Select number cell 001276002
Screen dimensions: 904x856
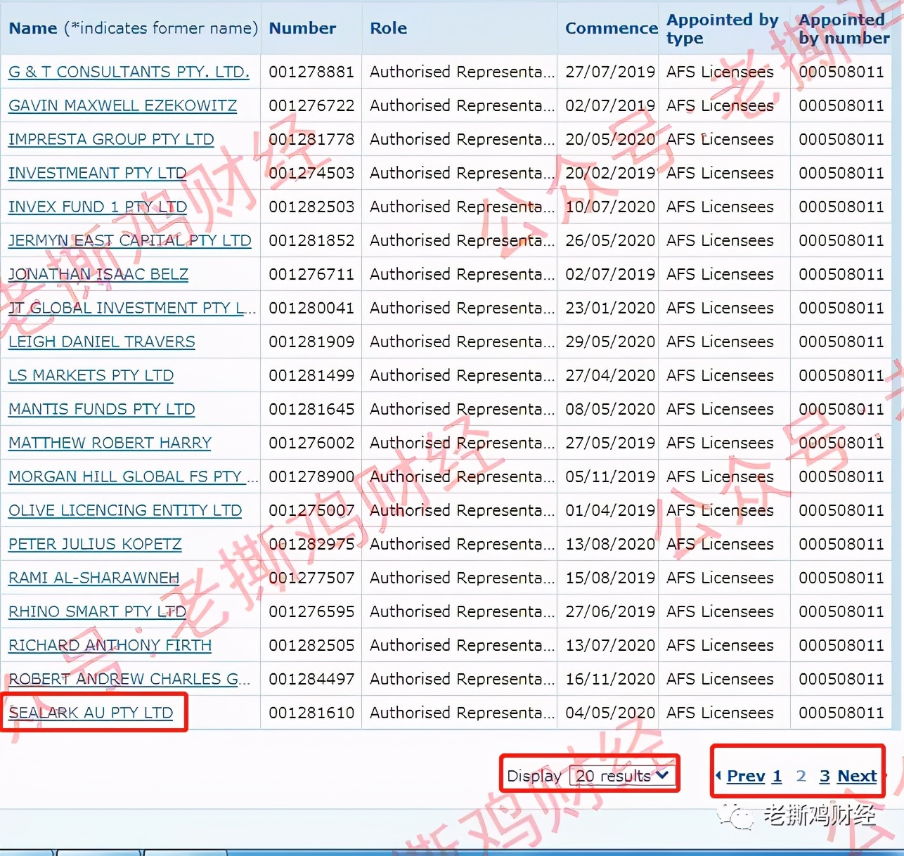pyautogui.click(x=311, y=443)
